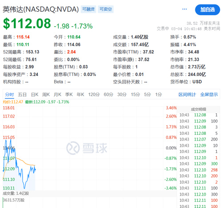The height and width of the screenshot is (208, 222).
Task: Open the 区间统计 range statistics link
Action: 187,94
